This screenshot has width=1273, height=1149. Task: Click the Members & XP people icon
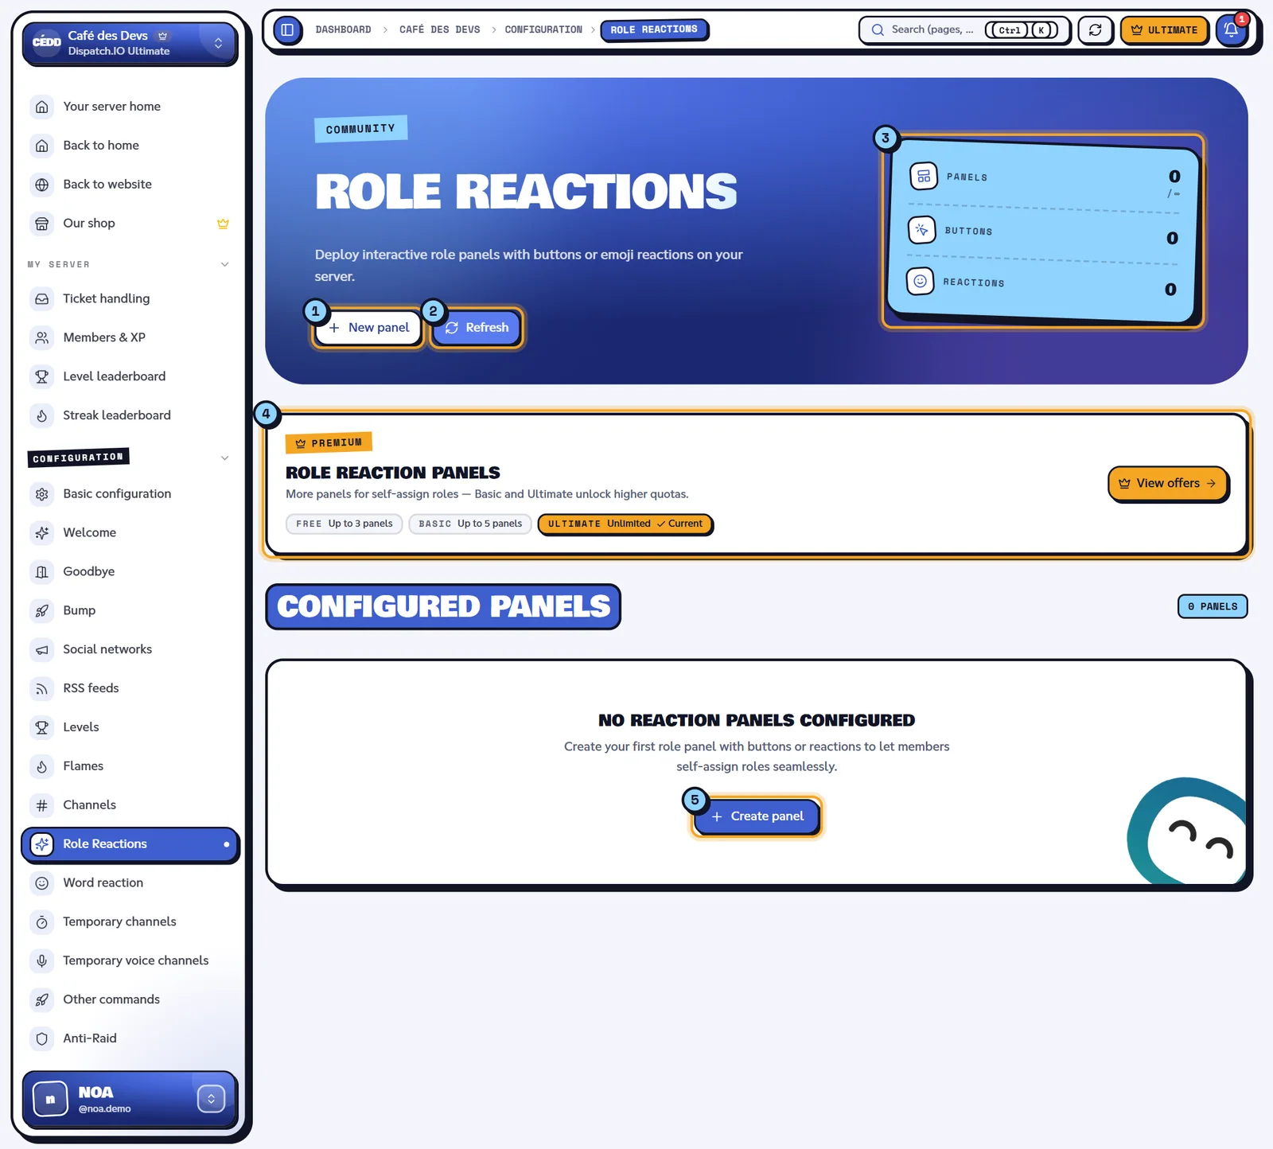pos(42,337)
